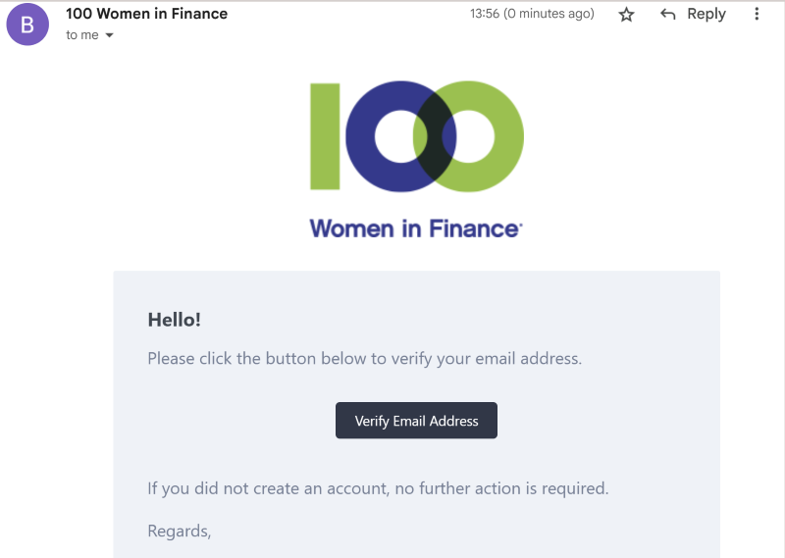Click the "Reply" text label

[706, 14]
